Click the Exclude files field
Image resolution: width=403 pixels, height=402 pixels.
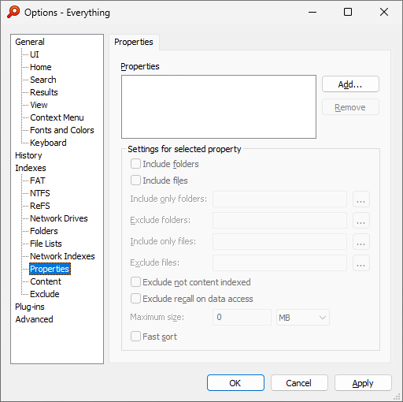[279, 263]
